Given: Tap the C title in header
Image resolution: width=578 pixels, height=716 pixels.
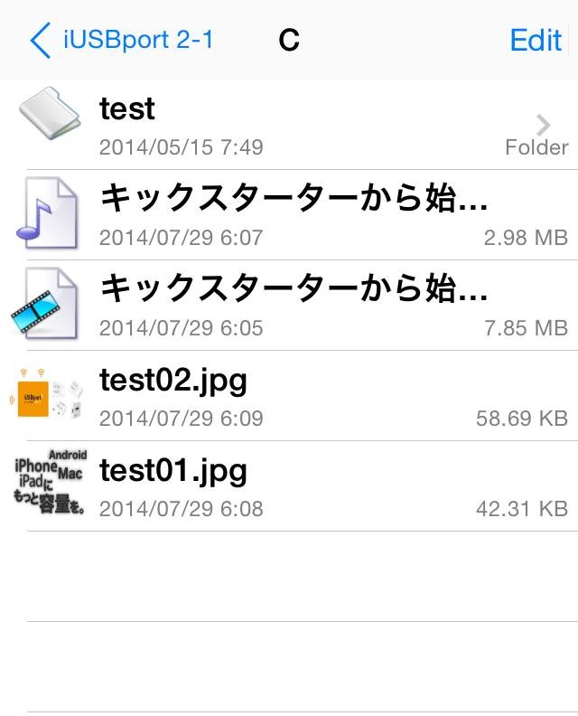Looking at the screenshot, I should [x=289, y=40].
